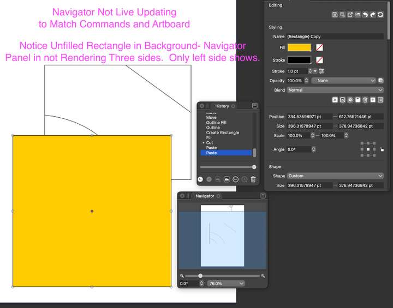Set the Stroke to none

coord(319,60)
